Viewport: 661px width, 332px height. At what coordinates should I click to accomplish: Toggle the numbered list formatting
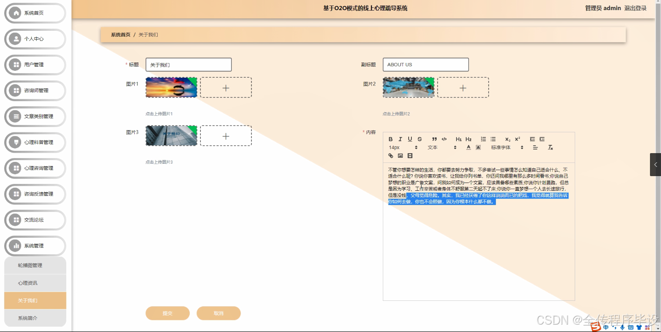click(x=484, y=139)
